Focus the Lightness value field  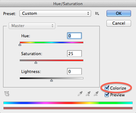pyautogui.click(x=74, y=71)
